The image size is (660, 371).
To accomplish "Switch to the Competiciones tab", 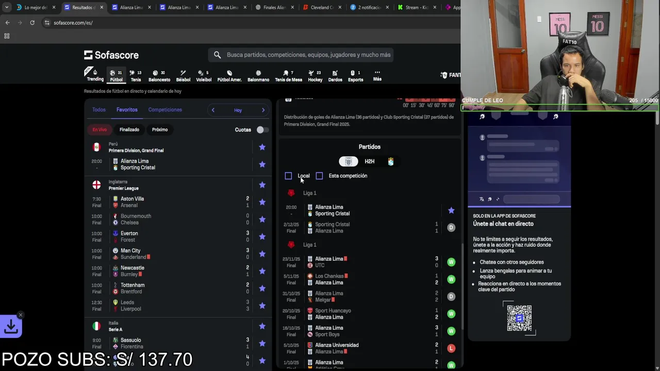I will (x=165, y=110).
